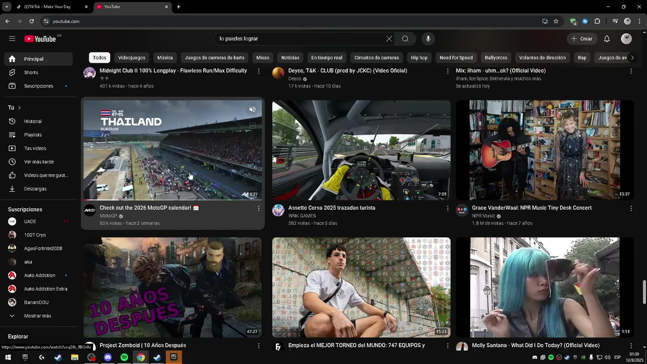Click the page vertical scrollbar thumb
Viewport: 647px width, 364px height.
[x=644, y=292]
